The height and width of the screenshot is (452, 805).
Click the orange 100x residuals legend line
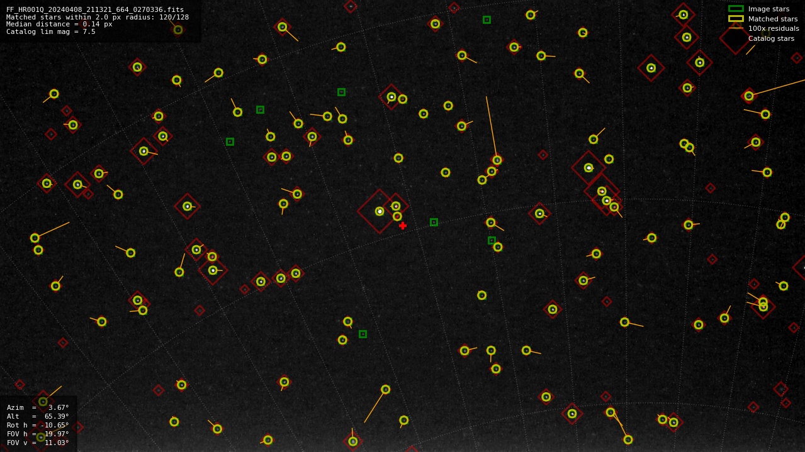(736, 28)
